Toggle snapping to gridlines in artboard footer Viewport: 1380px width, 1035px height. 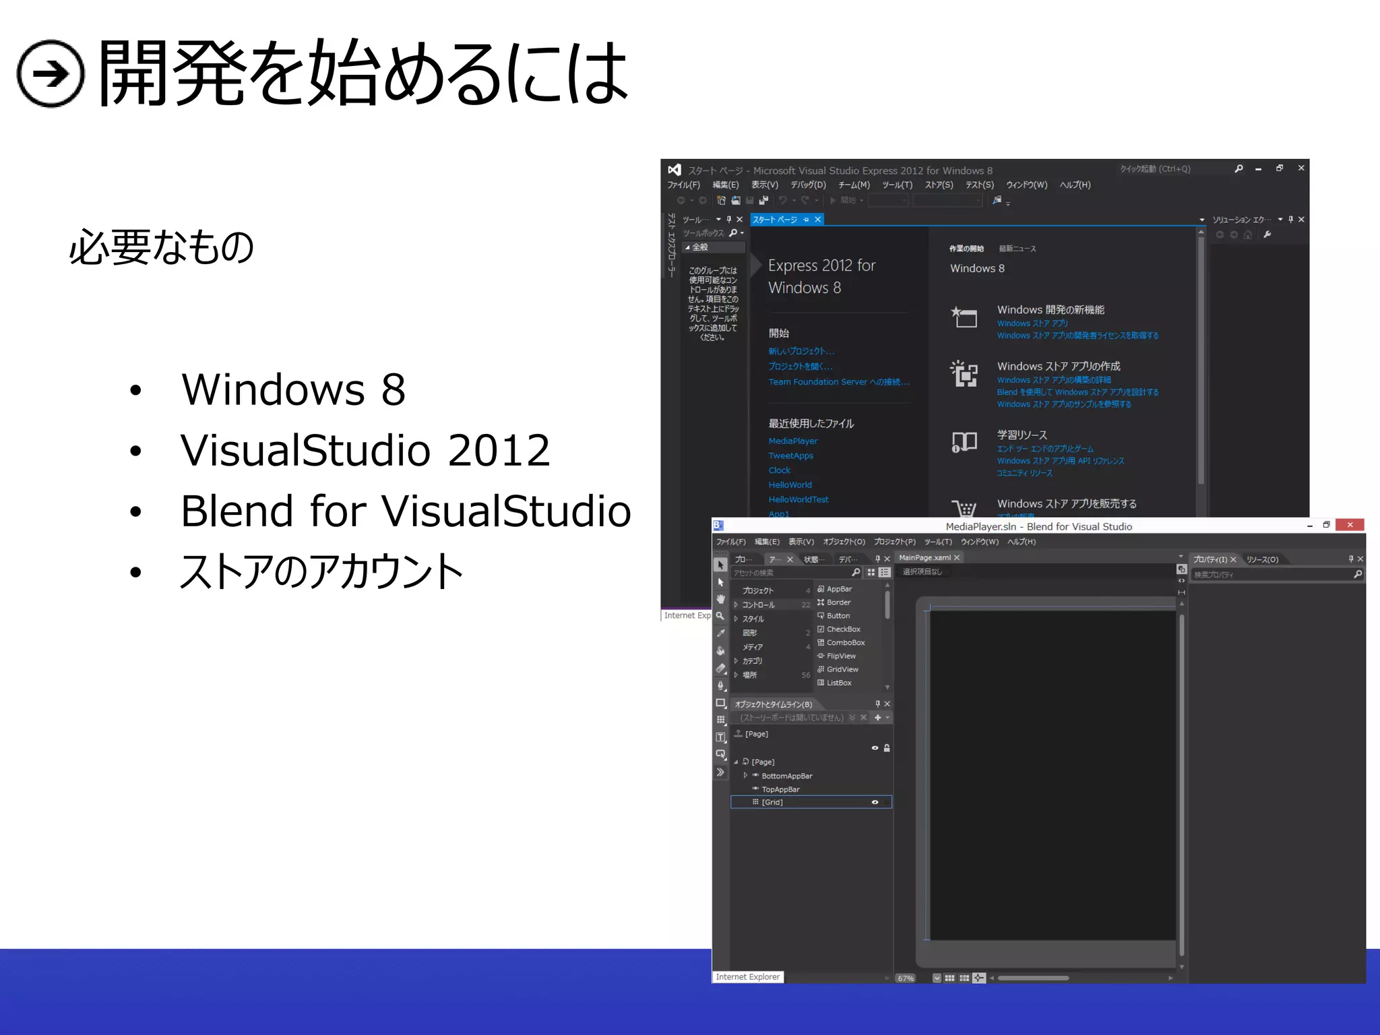pyautogui.click(x=964, y=978)
